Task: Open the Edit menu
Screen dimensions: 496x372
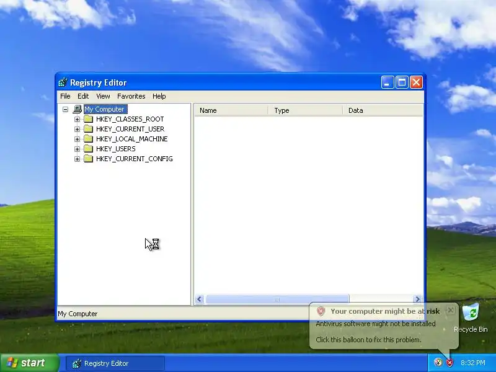Action: 83,96
